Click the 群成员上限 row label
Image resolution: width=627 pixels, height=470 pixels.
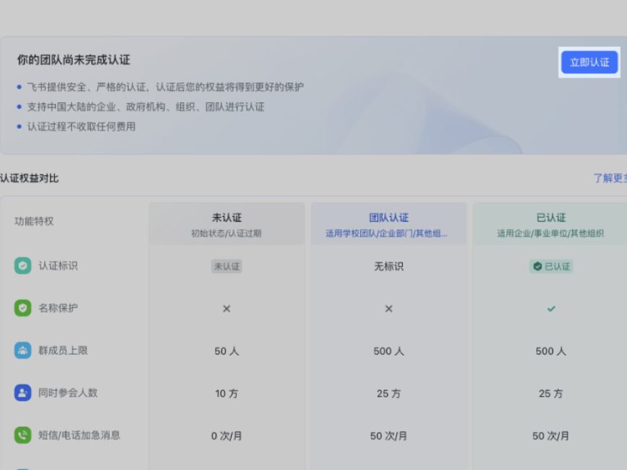click(63, 350)
